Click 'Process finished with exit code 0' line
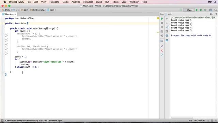 tap(191, 36)
